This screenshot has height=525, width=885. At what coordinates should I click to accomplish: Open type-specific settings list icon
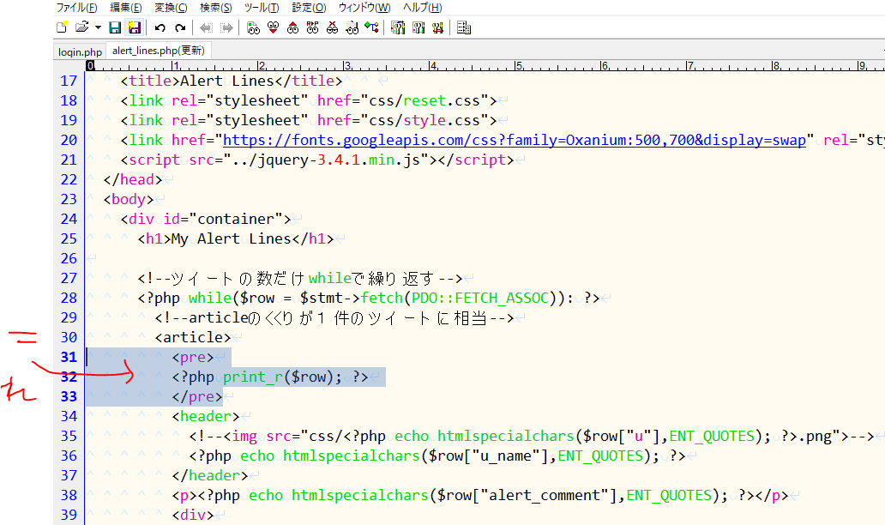point(398,27)
